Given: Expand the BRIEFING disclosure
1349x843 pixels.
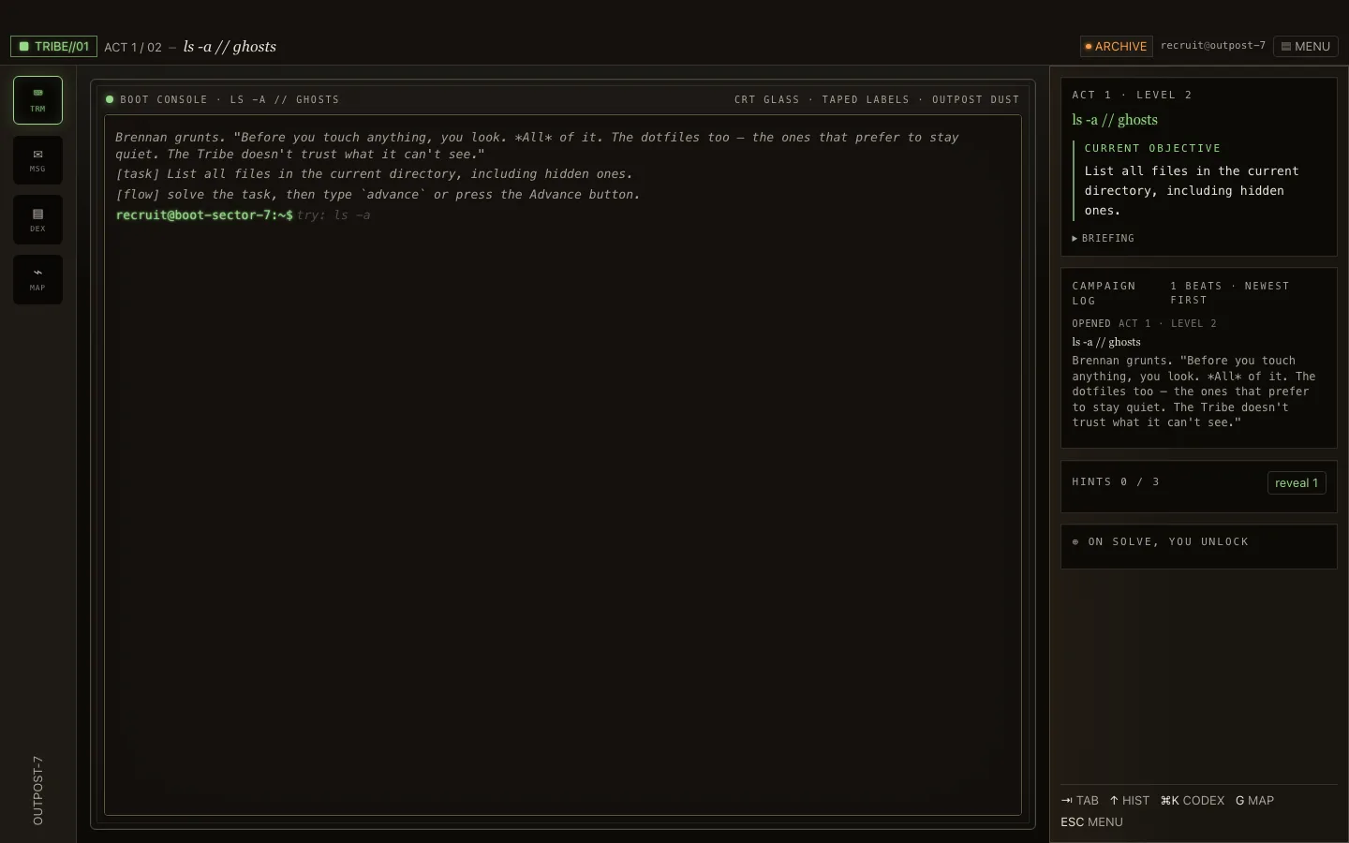Looking at the screenshot, I should (x=1104, y=239).
